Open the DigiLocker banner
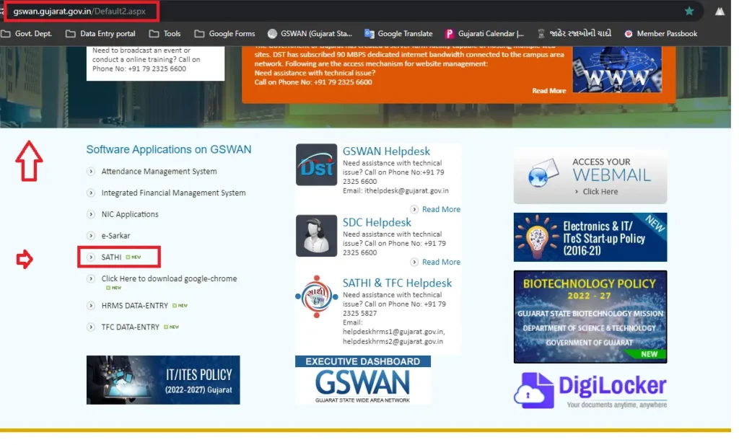This screenshot has height=445, width=739. (590, 391)
